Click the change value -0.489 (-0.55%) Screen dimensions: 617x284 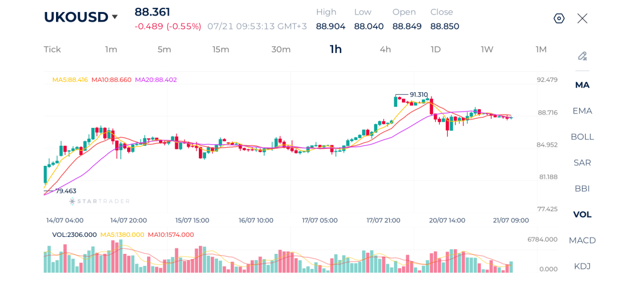tap(168, 27)
